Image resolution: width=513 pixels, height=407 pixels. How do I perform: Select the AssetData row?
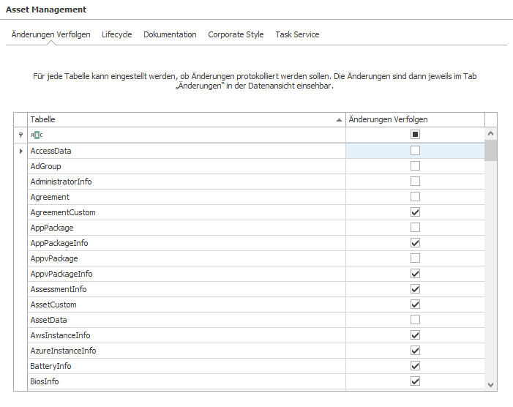[256, 320]
